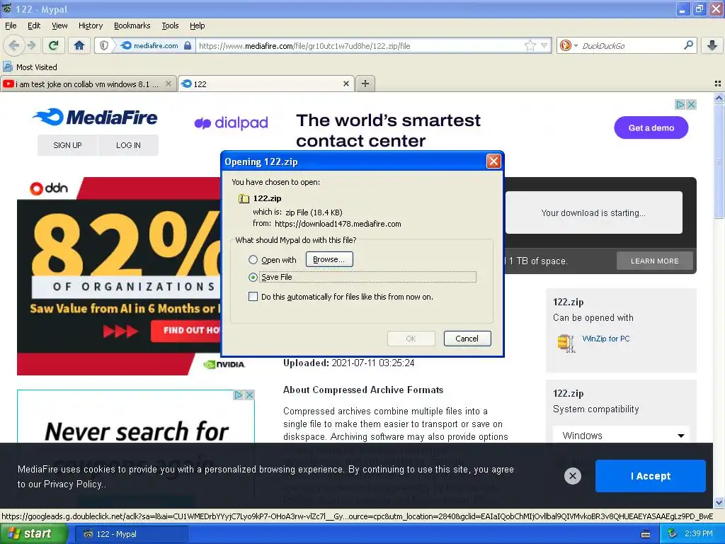725x544 pixels.
Task: Click the on-screen keyboard tray icon
Action: [646, 534]
